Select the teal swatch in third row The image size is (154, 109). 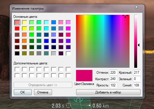pos(39,35)
